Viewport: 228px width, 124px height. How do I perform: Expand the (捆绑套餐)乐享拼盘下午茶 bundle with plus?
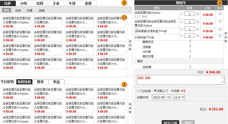pos(137,29)
